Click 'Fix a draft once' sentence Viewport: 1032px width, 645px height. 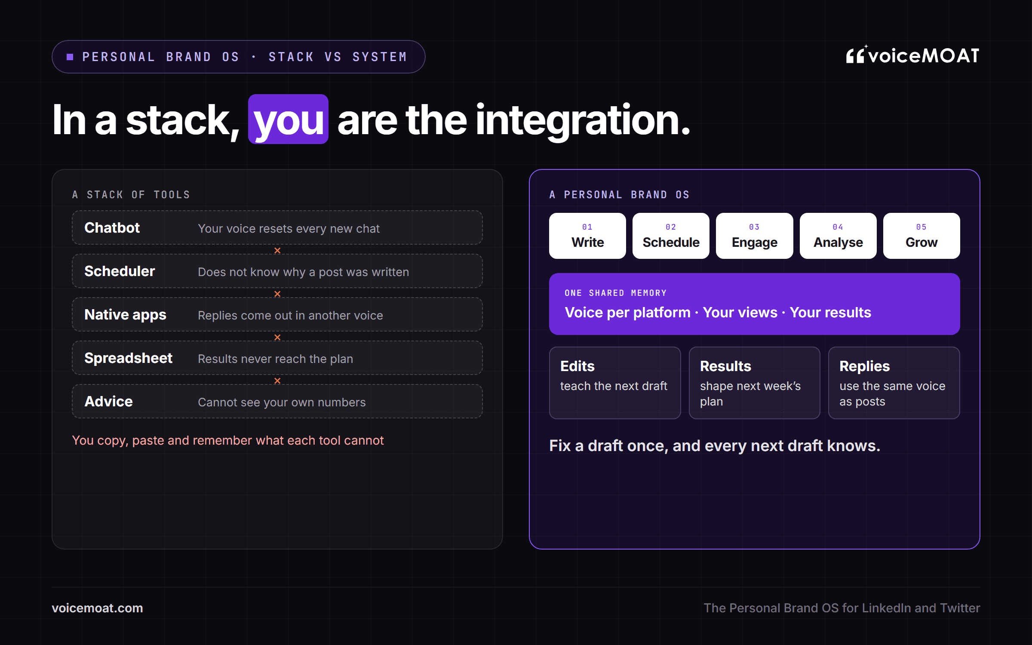pyautogui.click(x=715, y=446)
